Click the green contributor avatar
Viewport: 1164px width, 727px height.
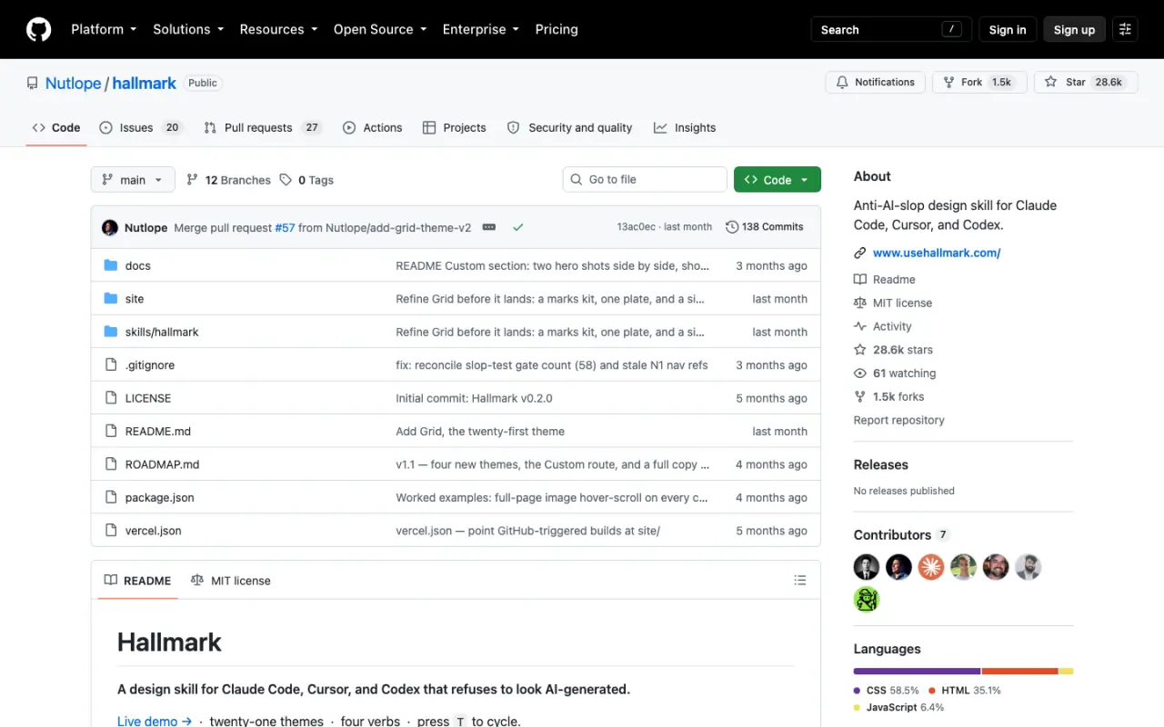point(867,599)
